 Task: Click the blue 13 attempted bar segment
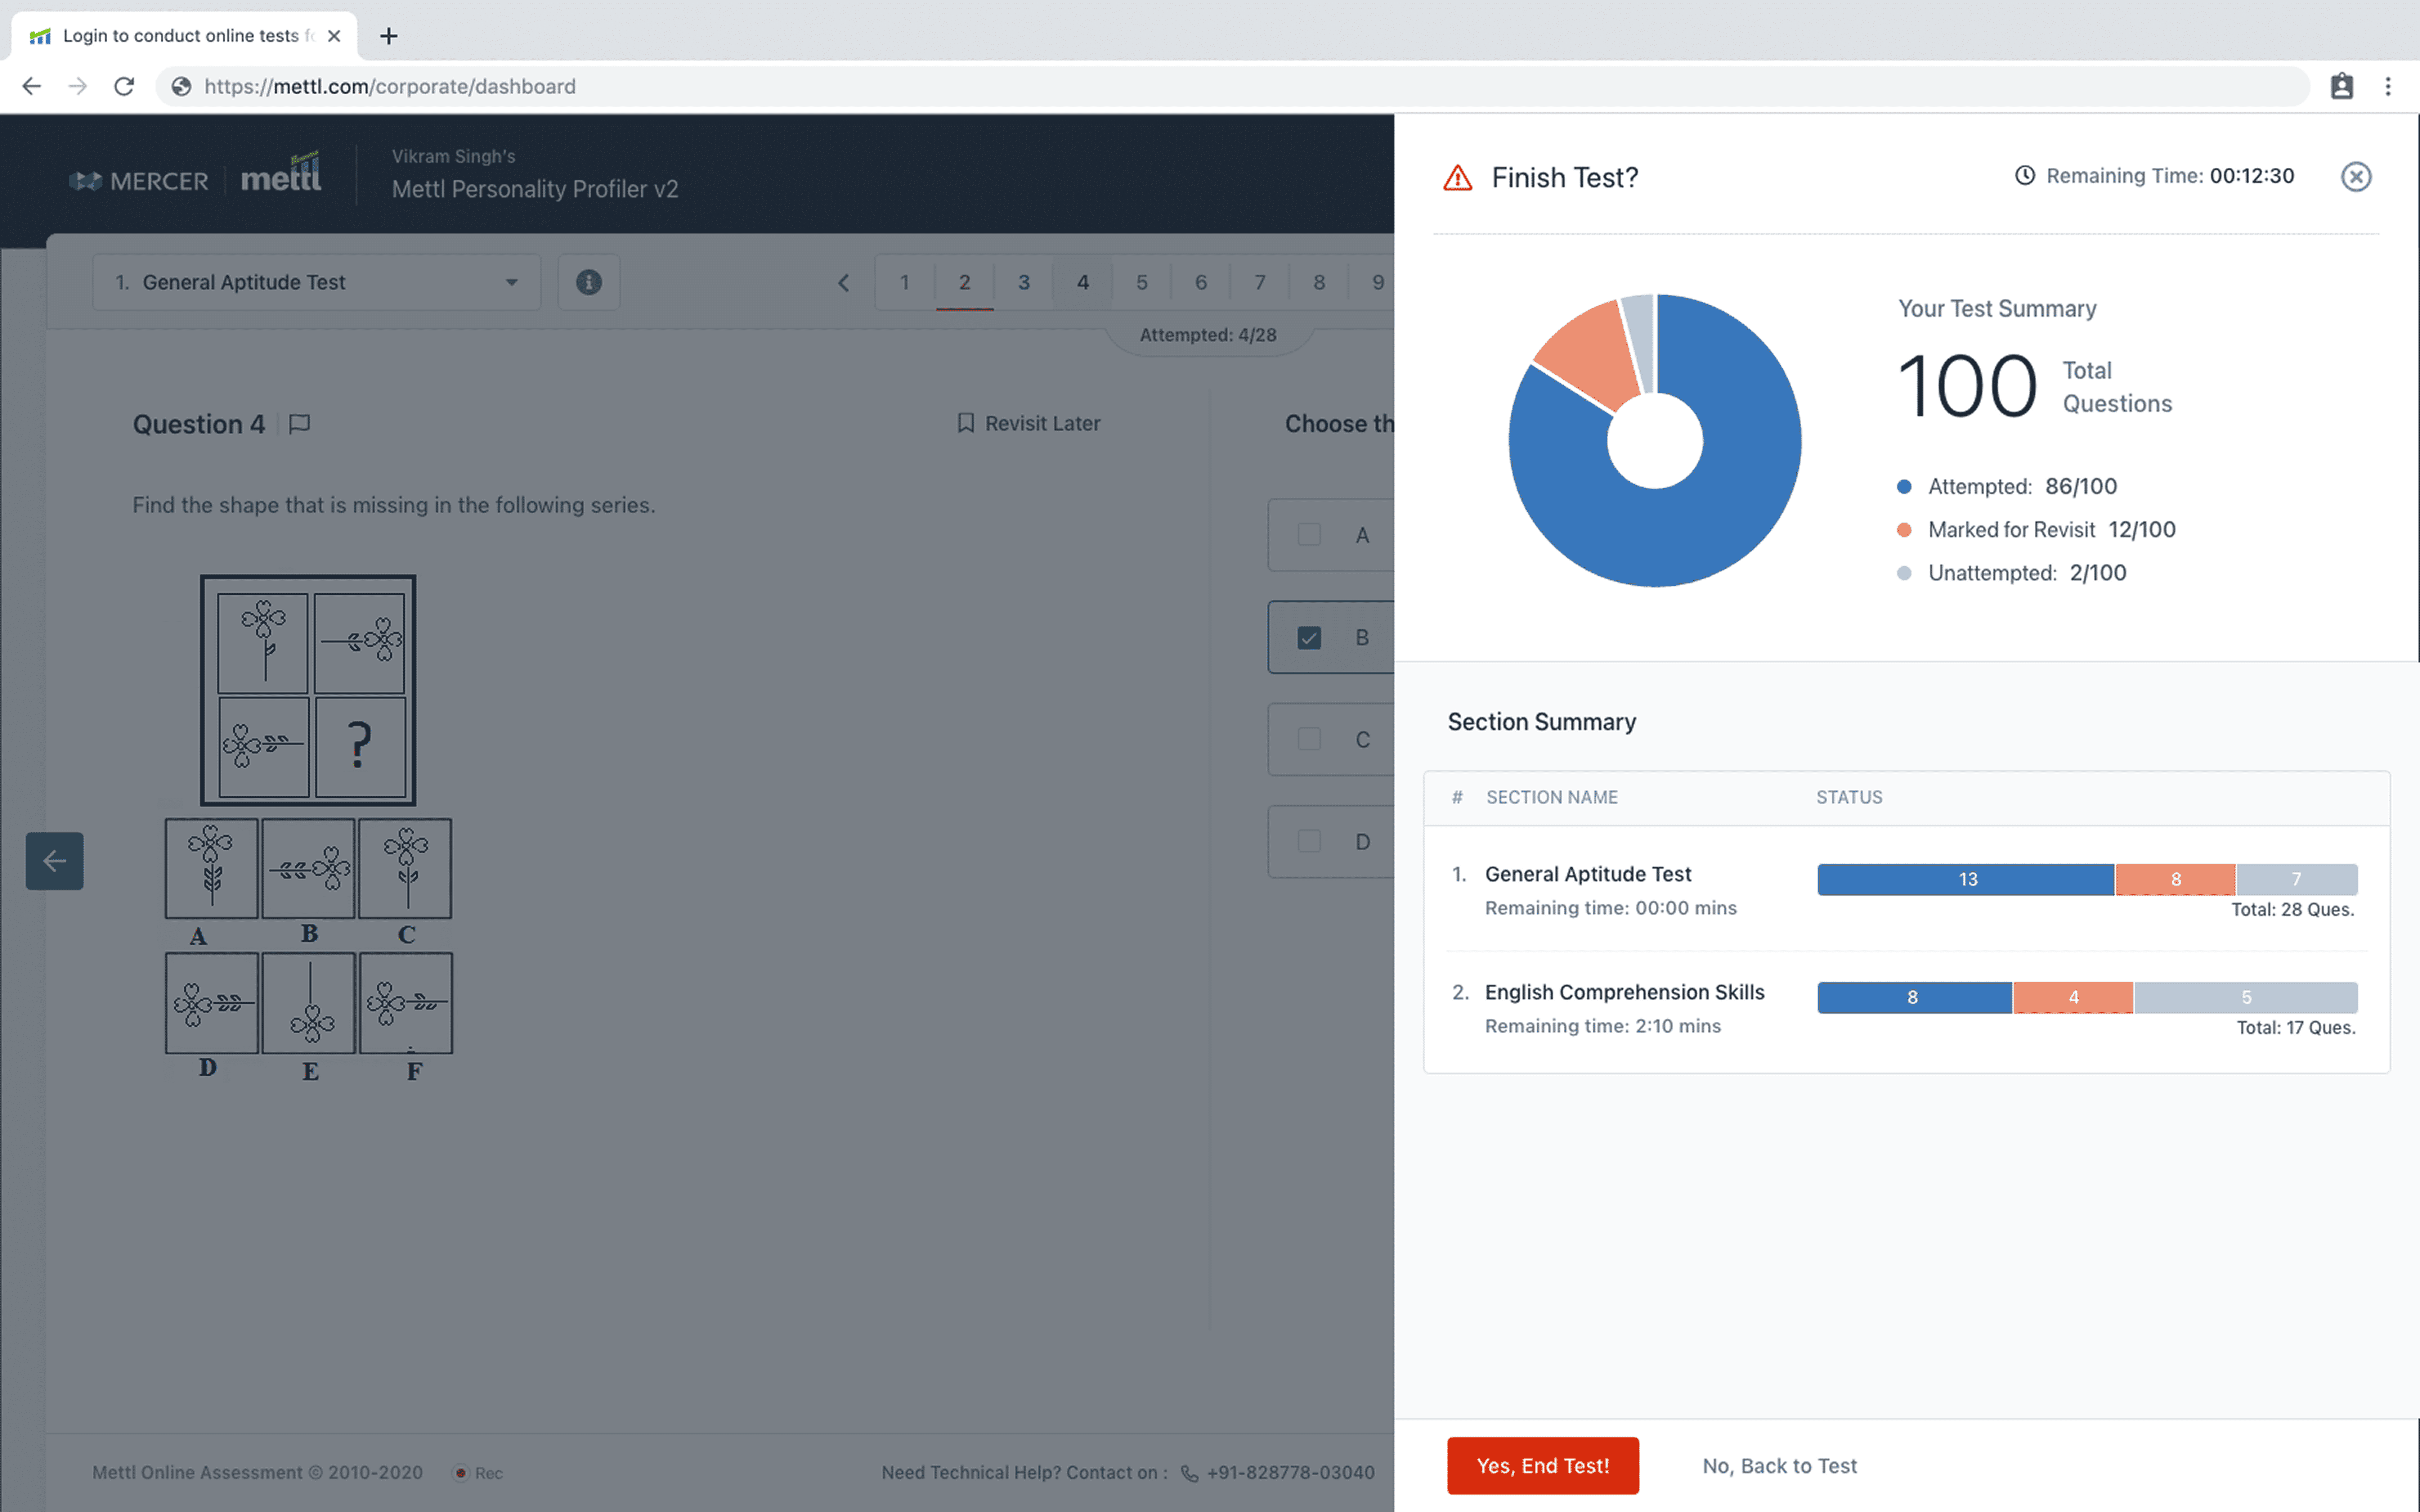point(1965,879)
